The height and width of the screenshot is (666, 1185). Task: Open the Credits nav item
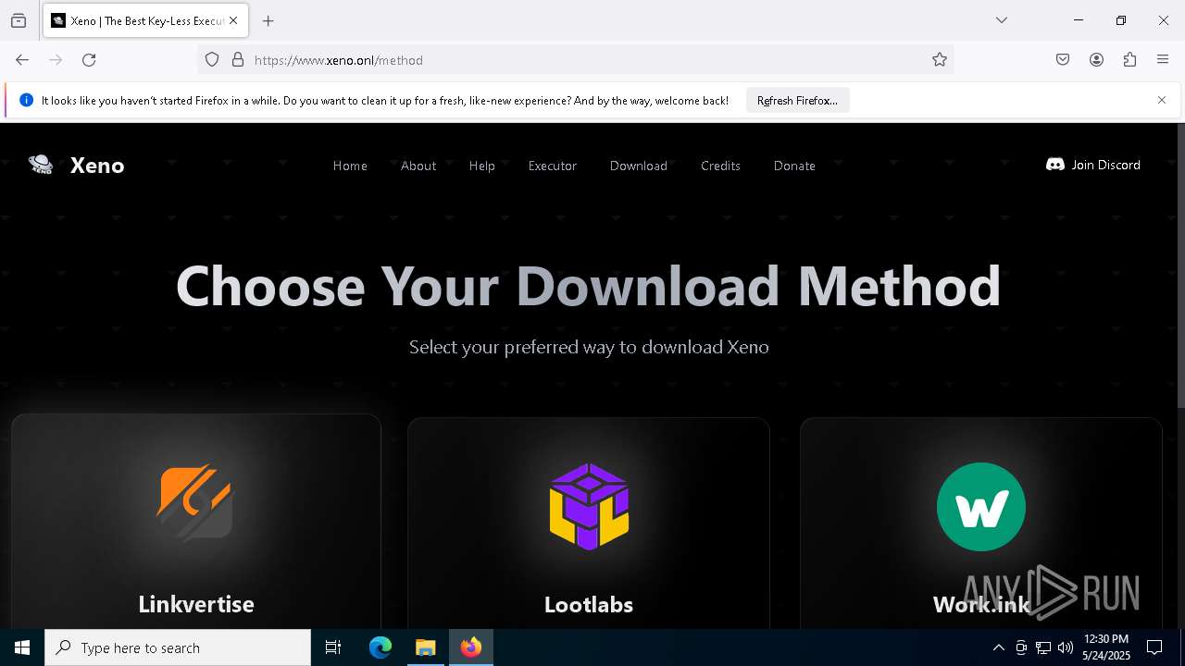coord(720,166)
